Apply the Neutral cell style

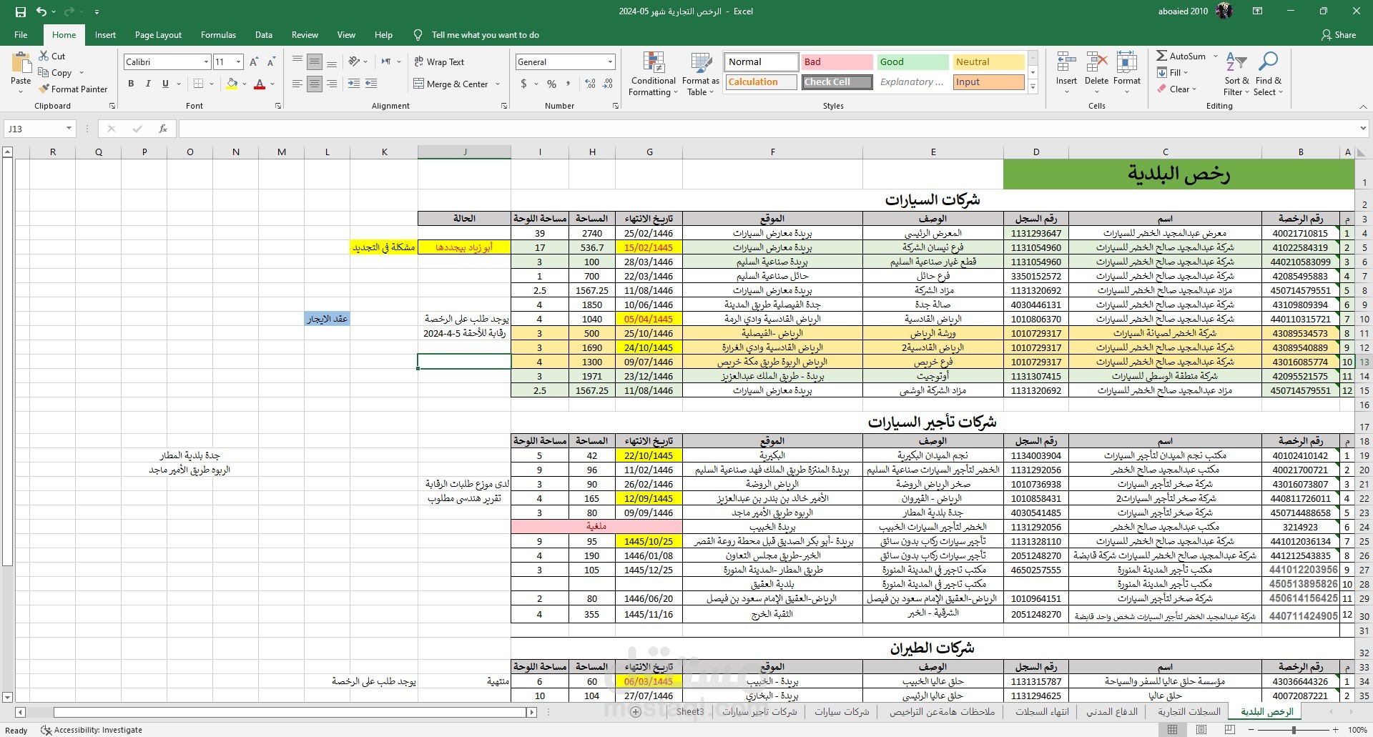[x=988, y=62]
